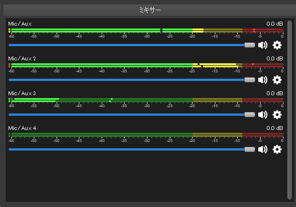Click the Mic/Aux 2 source name label
This screenshot has height=207, width=296.
tap(22, 59)
